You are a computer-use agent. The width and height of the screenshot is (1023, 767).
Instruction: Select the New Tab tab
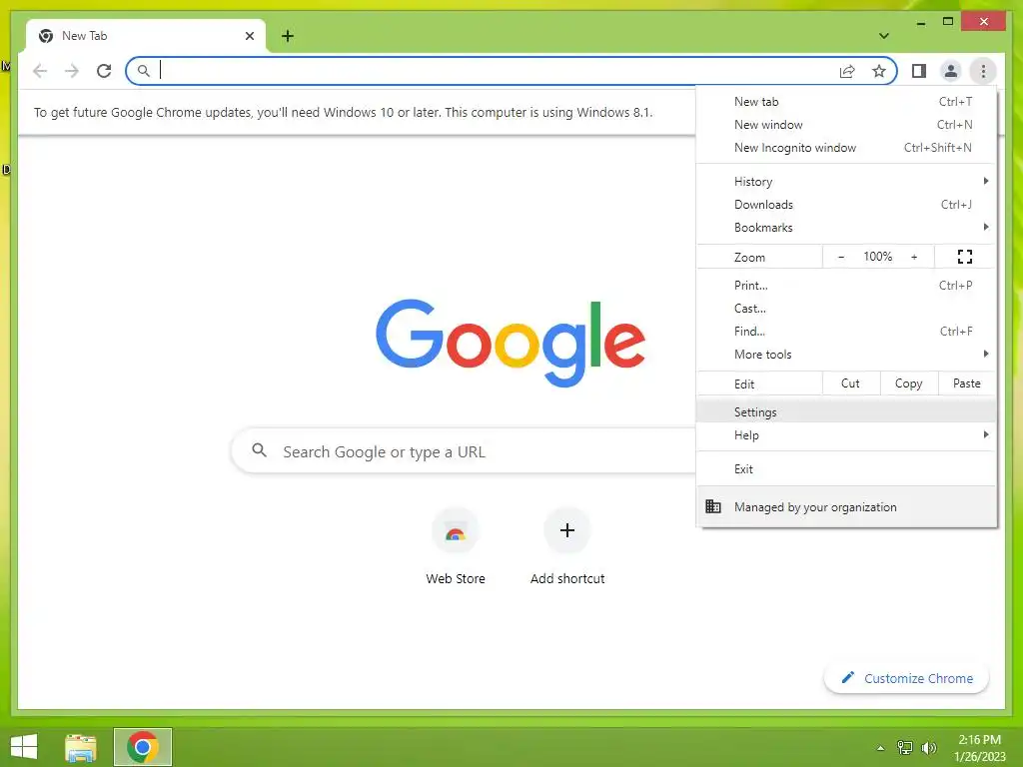point(145,36)
